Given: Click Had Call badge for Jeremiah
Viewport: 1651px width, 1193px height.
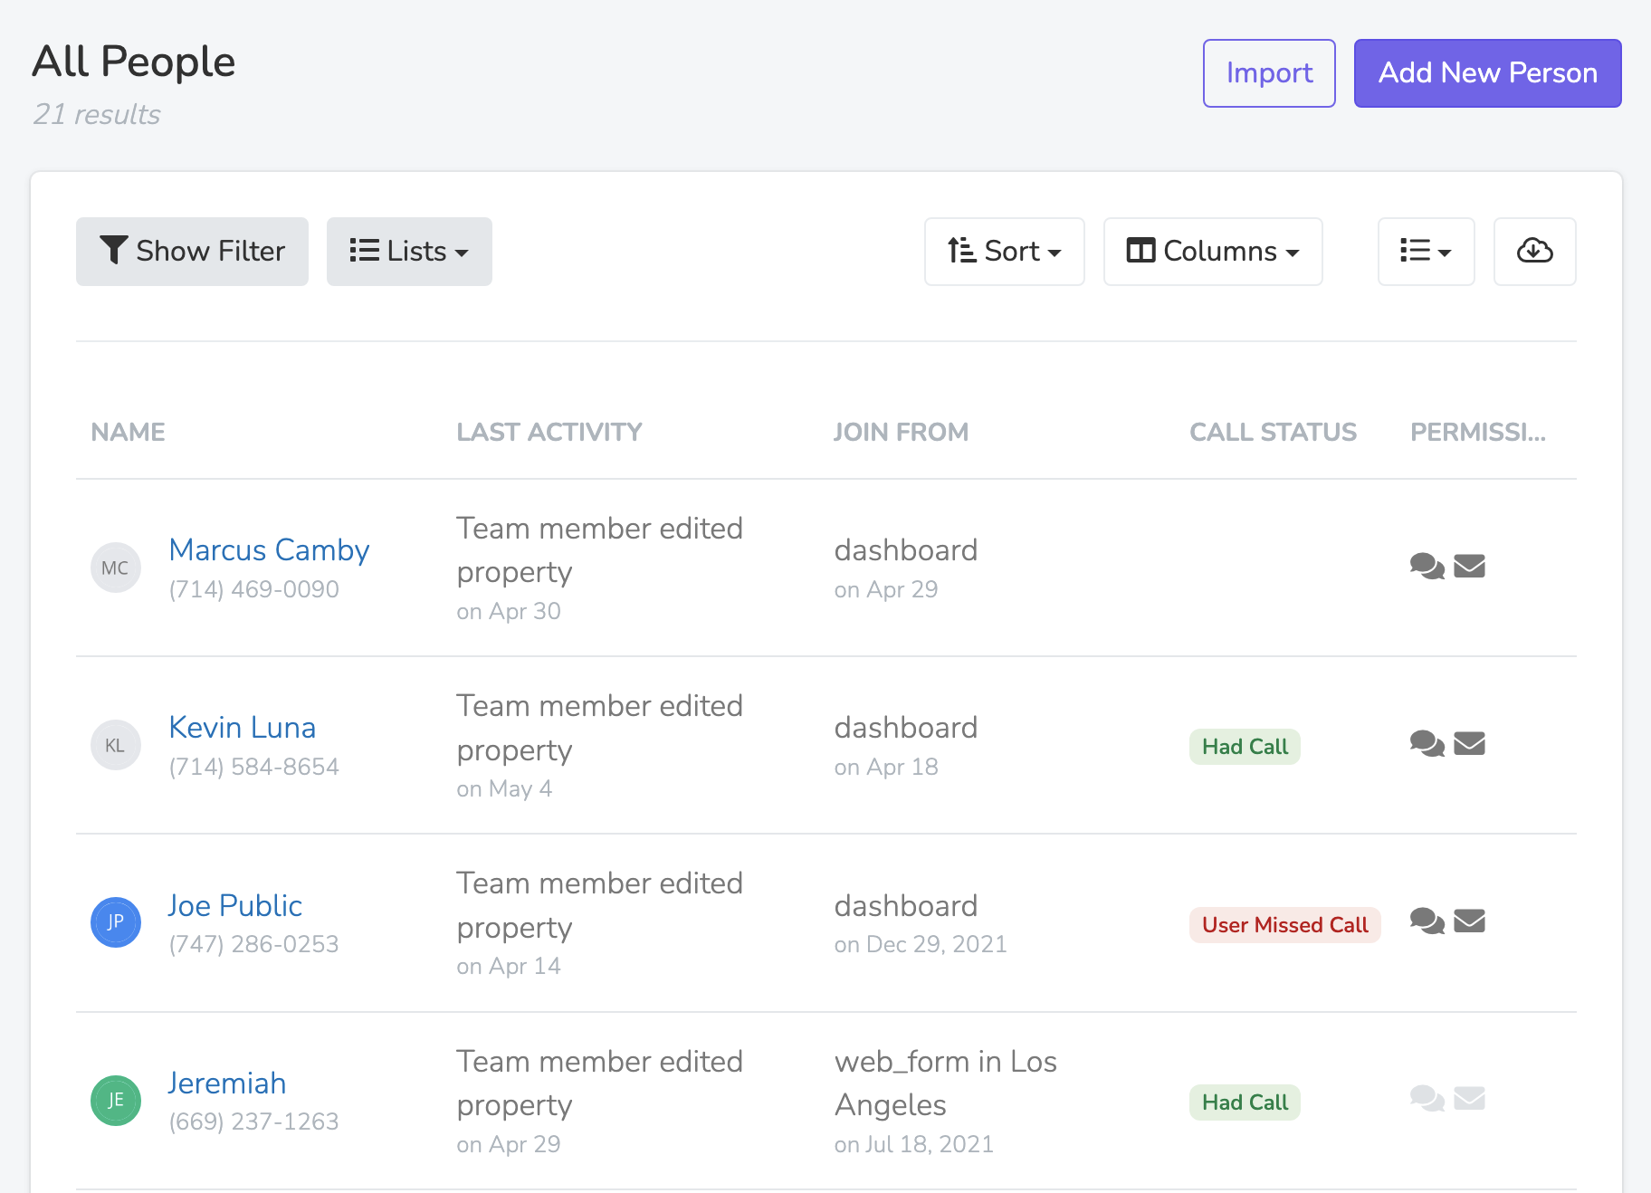Looking at the screenshot, I should (1245, 1102).
